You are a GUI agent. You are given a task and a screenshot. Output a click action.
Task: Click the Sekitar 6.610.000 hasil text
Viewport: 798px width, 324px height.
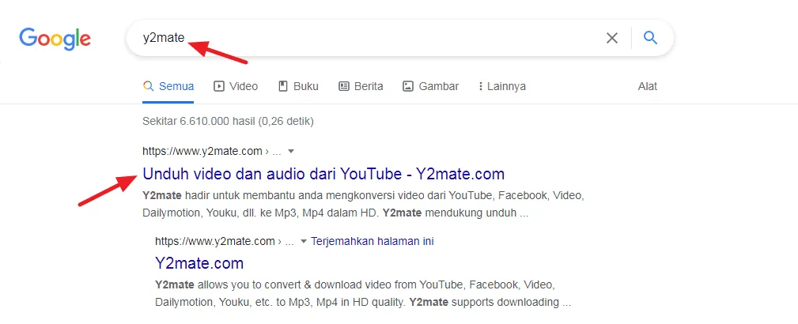coord(228,122)
